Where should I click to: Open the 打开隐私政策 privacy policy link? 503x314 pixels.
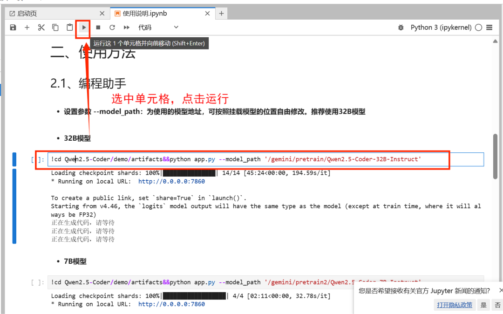pyautogui.click(x=455, y=305)
